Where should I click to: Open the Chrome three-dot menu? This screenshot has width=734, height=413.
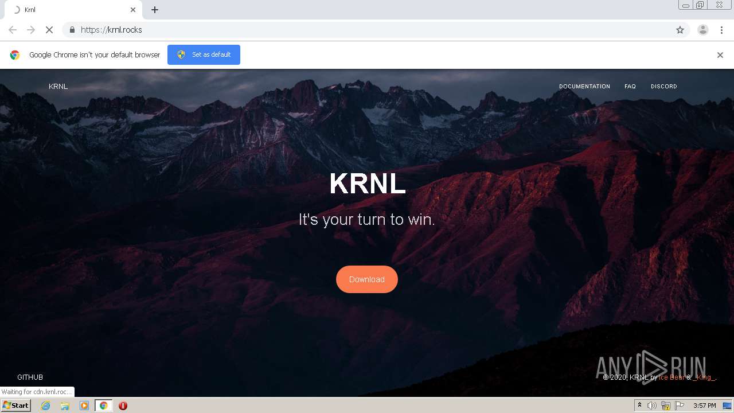[x=721, y=30]
